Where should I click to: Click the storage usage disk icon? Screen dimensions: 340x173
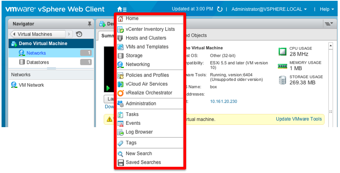[x=282, y=80]
